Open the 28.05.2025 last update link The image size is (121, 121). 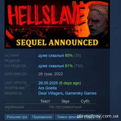(x=48, y=83)
